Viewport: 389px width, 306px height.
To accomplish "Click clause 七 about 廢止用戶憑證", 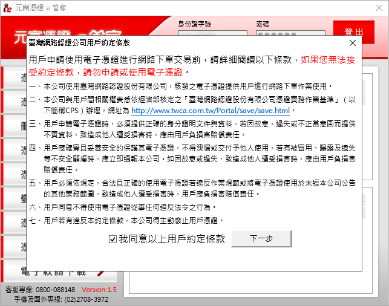I will click(x=126, y=221).
